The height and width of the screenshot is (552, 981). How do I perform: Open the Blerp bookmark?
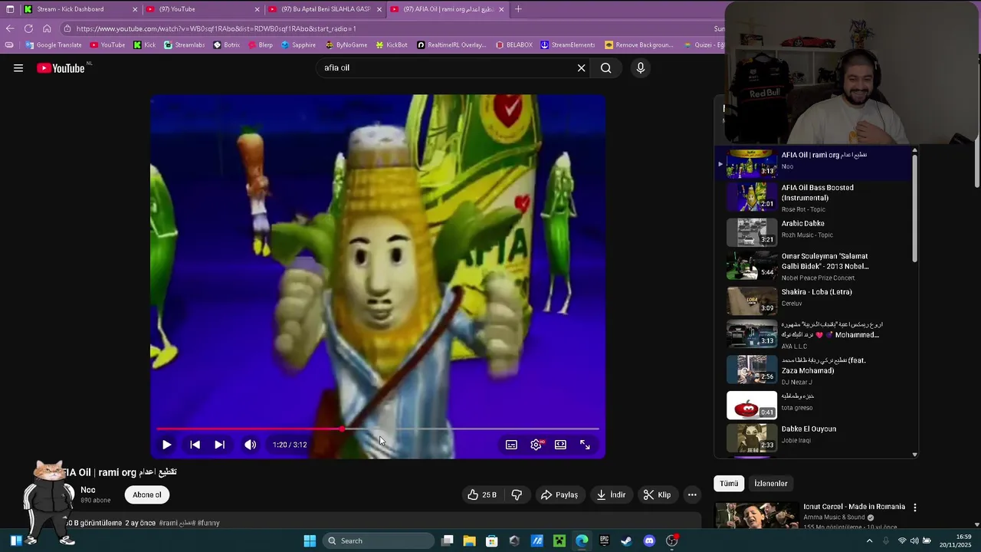click(x=260, y=45)
